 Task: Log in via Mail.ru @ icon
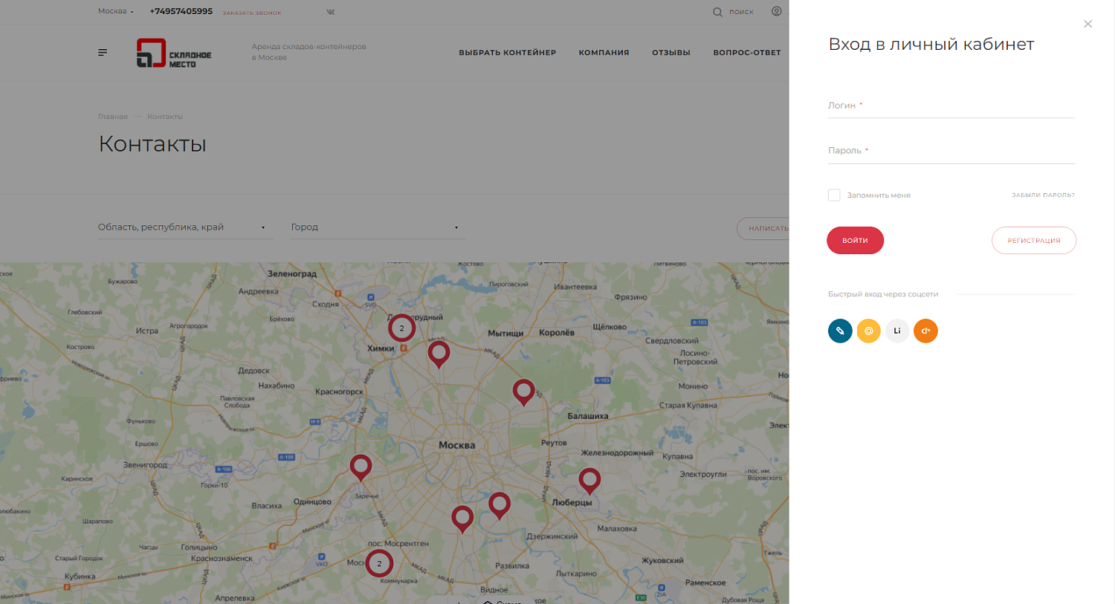[x=868, y=331]
